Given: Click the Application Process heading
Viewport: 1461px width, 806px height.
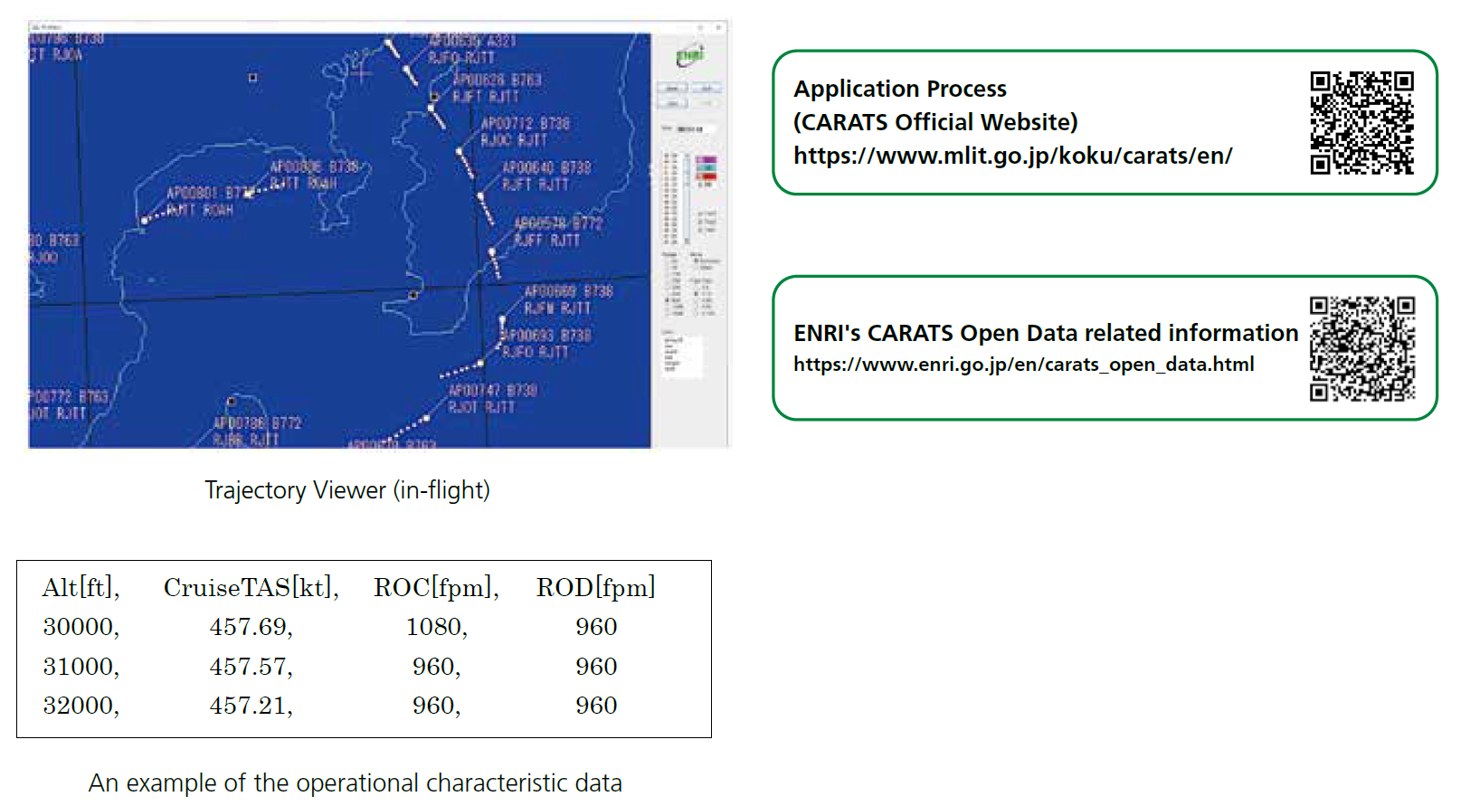Looking at the screenshot, I should click(900, 89).
